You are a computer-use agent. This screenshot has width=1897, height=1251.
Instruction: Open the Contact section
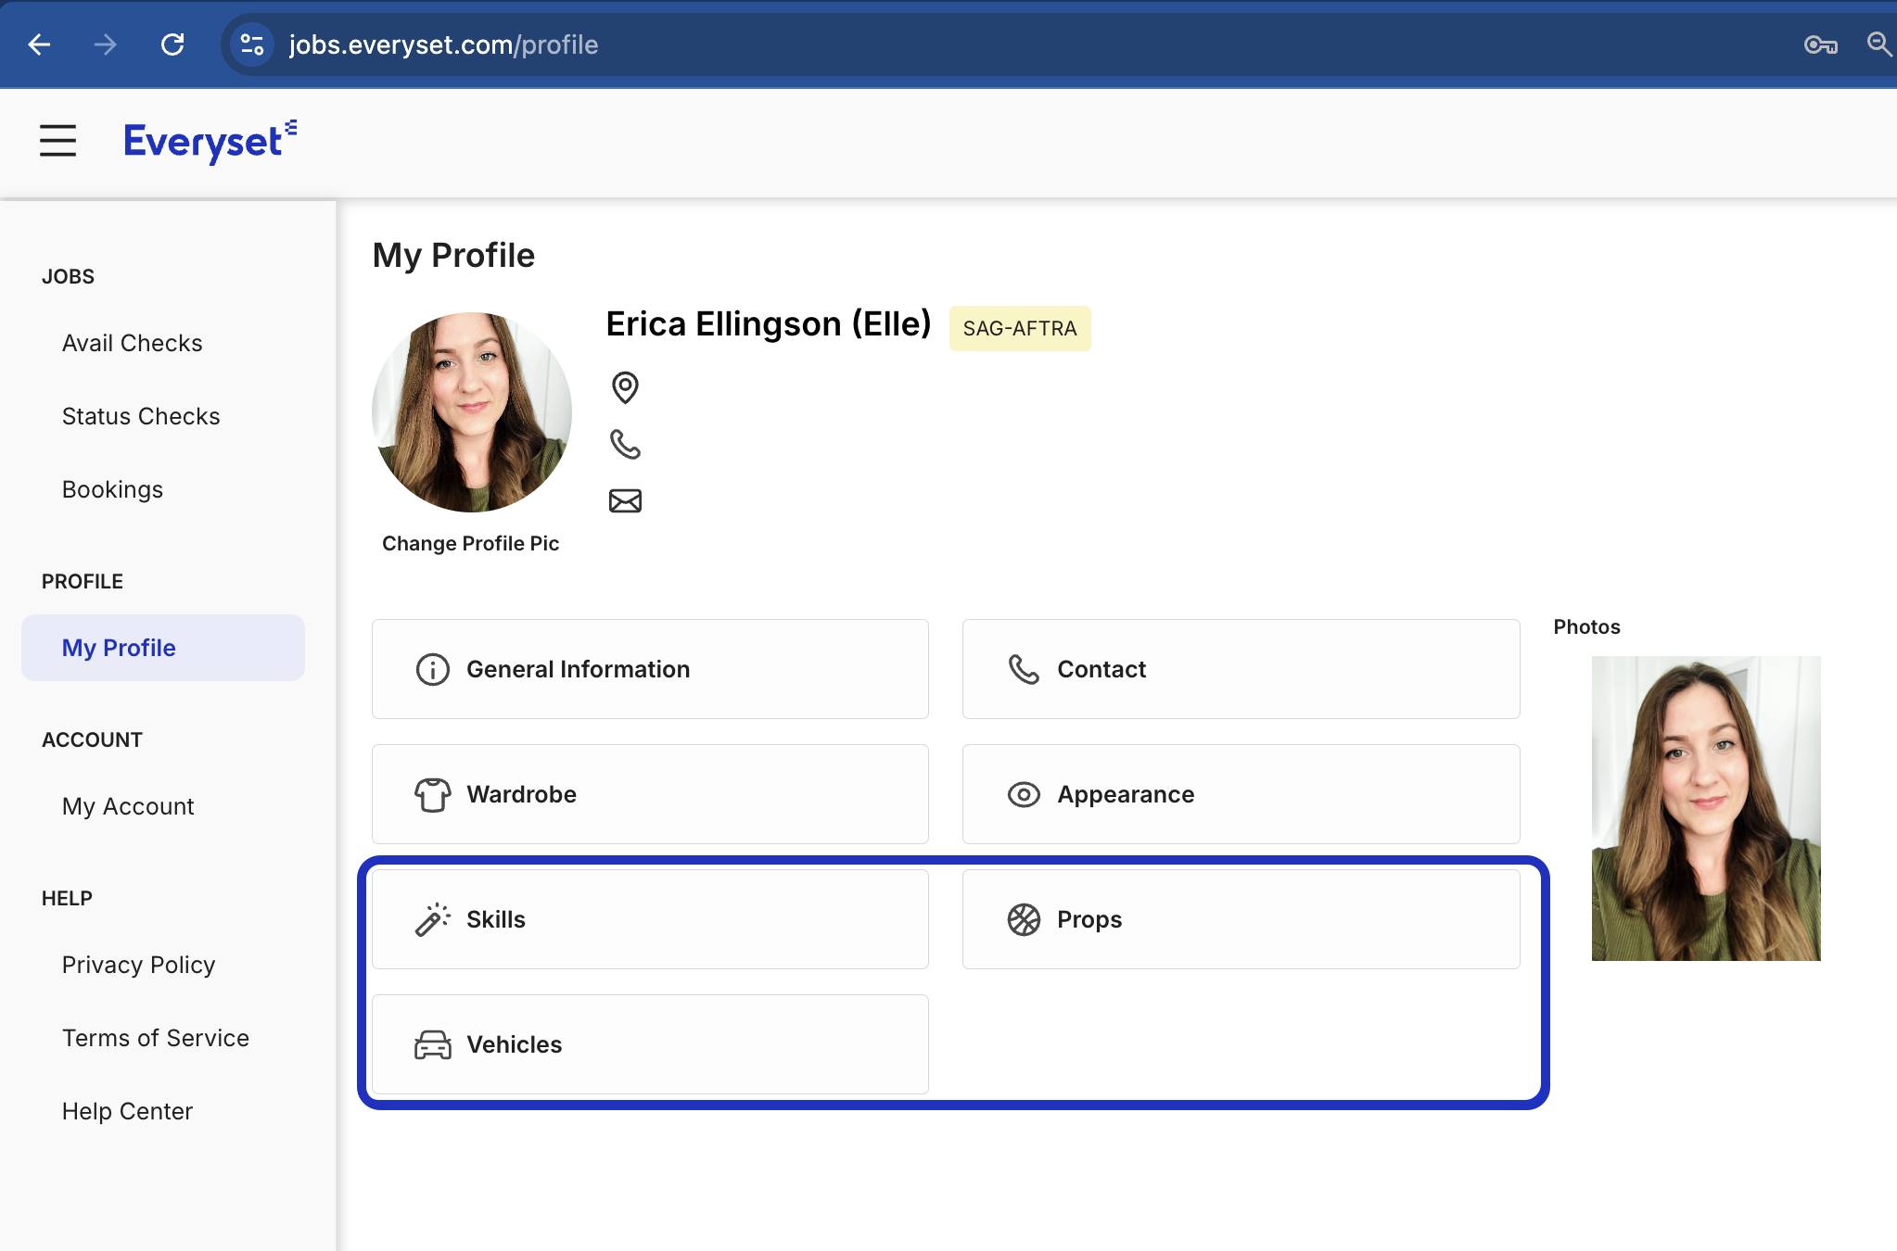pyautogui.click(x=1241, y=669)
